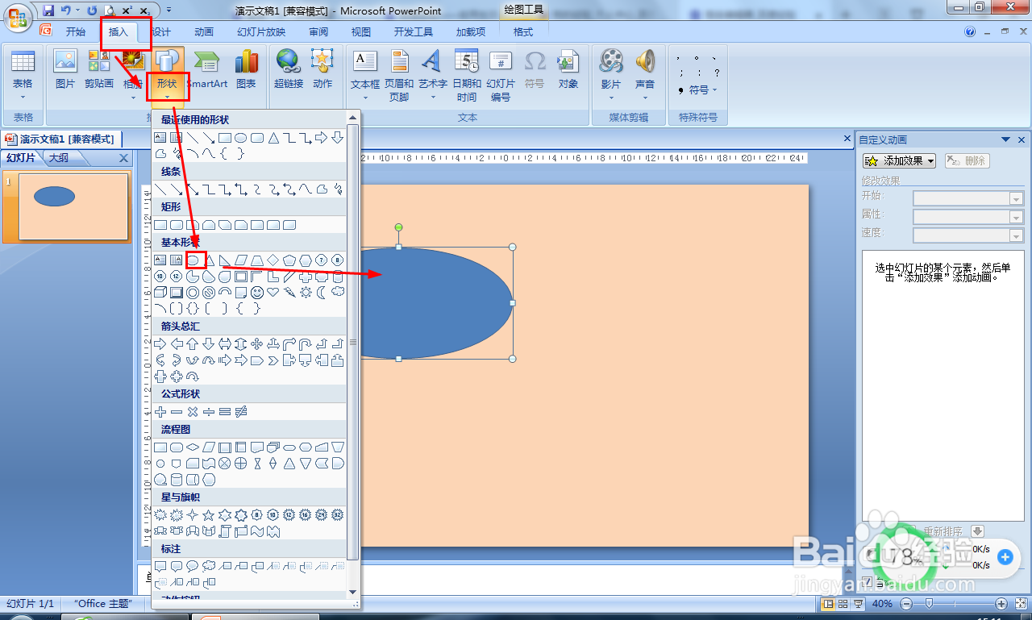1032x620 pixels.
Task: Switch to the 动画 (Animations) tab
Action: point(204,32)
